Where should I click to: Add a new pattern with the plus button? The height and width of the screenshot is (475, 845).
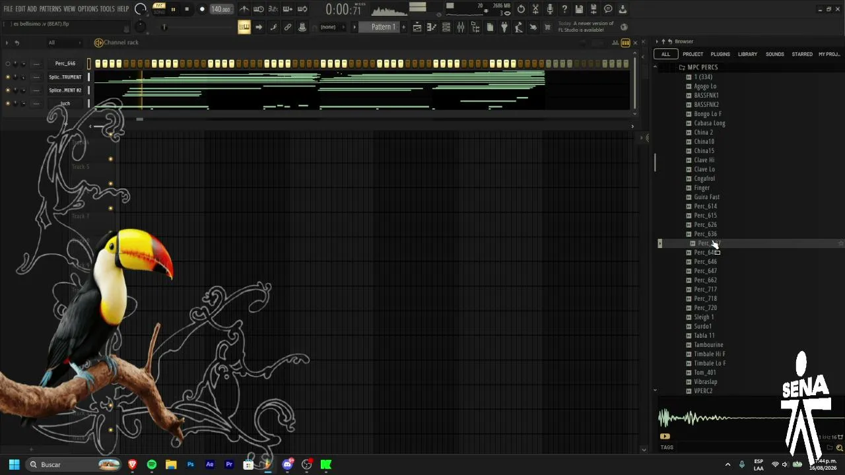(x=404, y=27)
